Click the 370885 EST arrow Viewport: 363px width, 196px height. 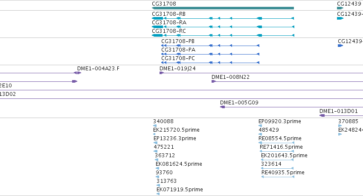coord(340,126)
